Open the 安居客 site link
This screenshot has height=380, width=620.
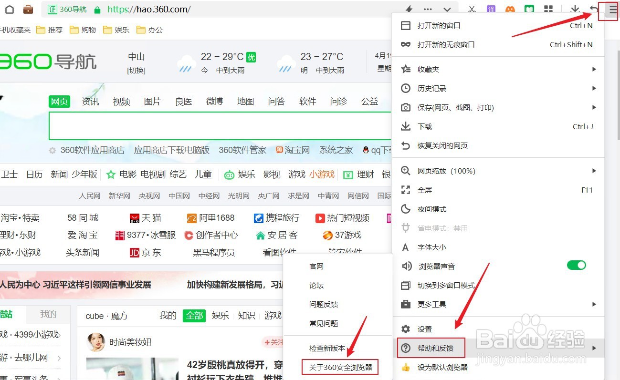coord(277,235)
